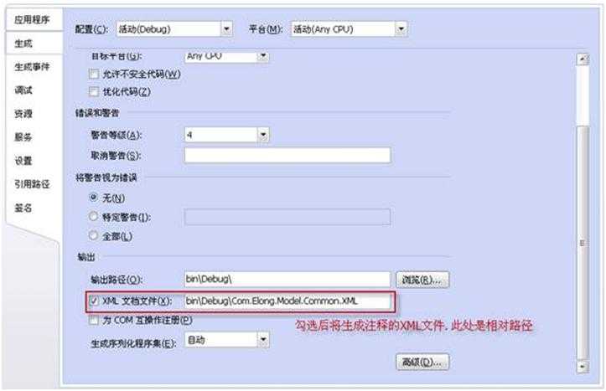Click scrollbar down arrow button
Image resolution: width=606 pixels, height=391 pixels.
(582, 366)
